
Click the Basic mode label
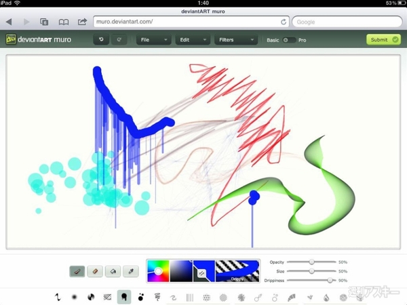273,40
